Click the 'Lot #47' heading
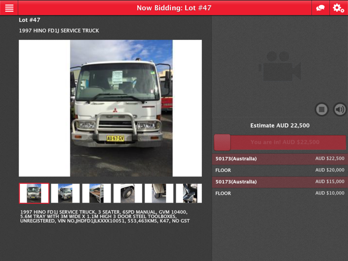This screenshot has width=348, height=261. pos(30,20)
